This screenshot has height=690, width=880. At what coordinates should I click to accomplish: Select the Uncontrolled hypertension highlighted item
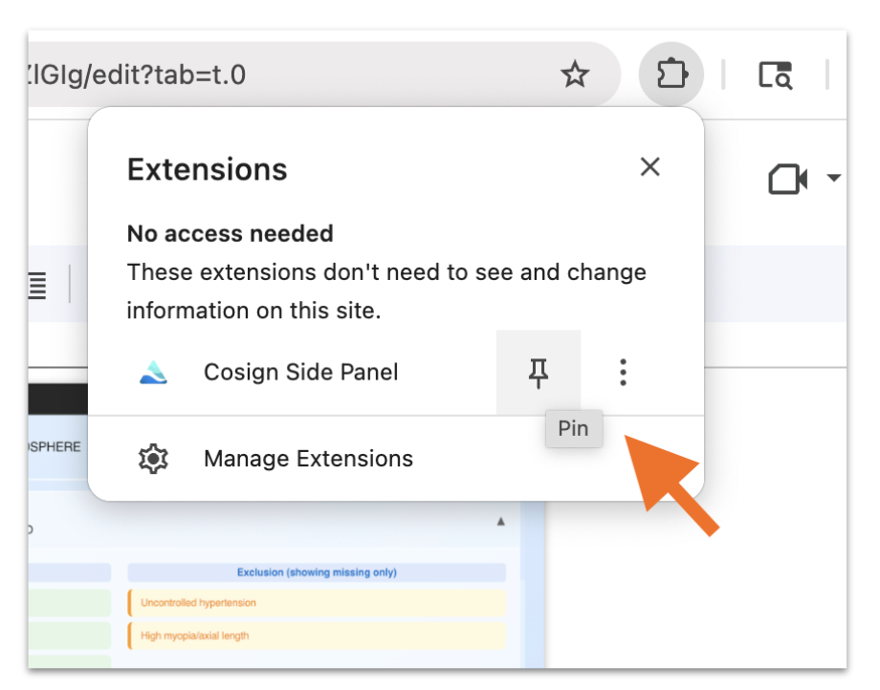click(197, 602)
